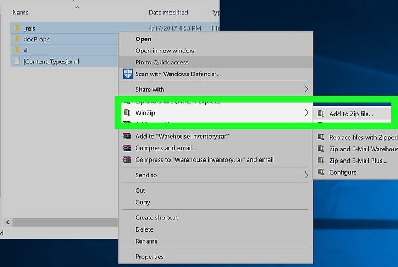
Task: Click WinRAR icon beside Compress to rar and email
Action: click(x=127, y=159)
